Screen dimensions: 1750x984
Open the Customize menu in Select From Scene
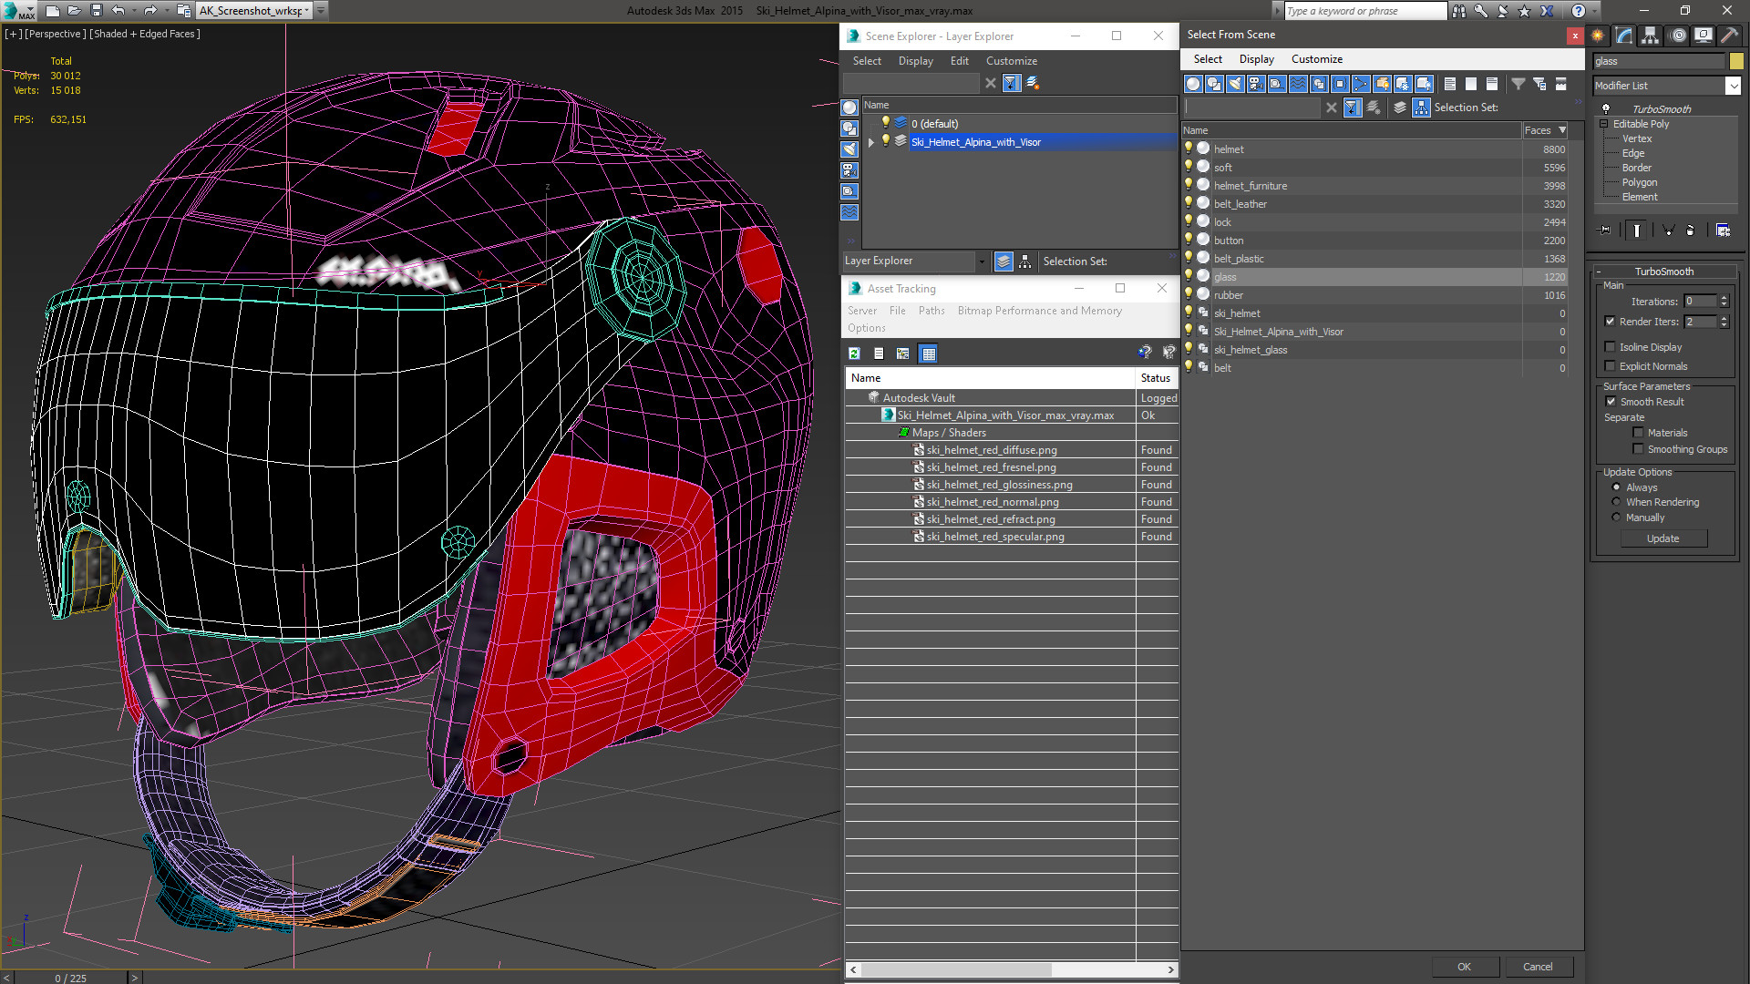pos(1316,59)
